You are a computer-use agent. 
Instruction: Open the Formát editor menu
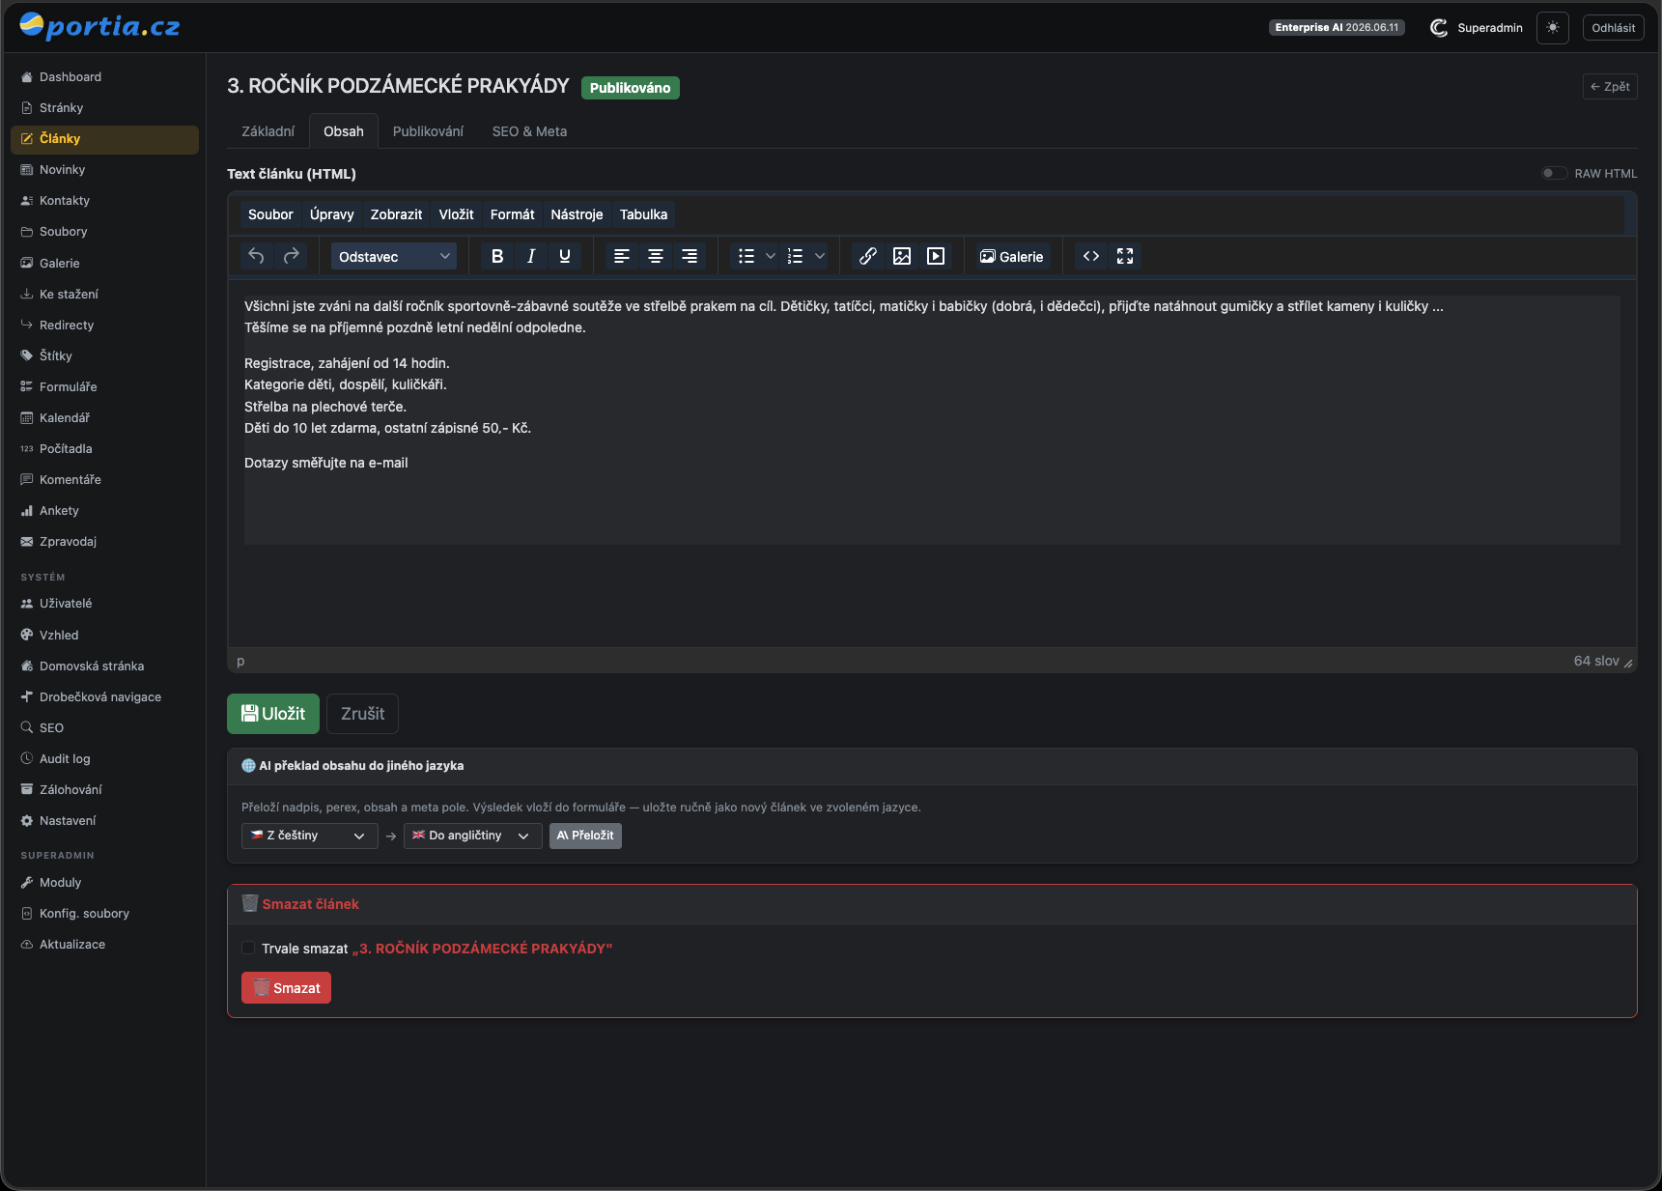pyautogui.click(x=512, y=214)
